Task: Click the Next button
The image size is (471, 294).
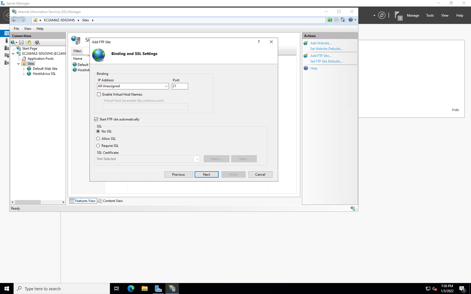Action: point(207,175)
